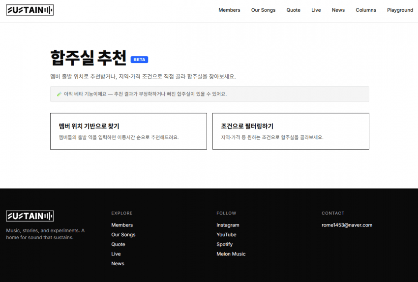
Task: Open Live in the top navigation
Action: pyautogui.click(x=316, y=10)
